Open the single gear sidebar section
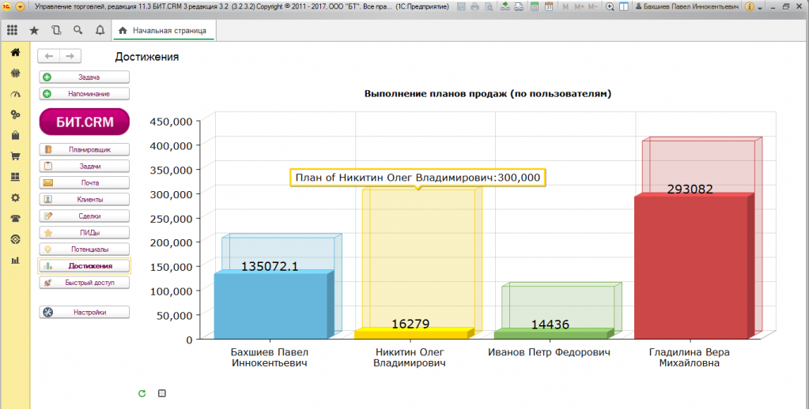This screenshot has height=409, width=809. [x=16, y=198]
